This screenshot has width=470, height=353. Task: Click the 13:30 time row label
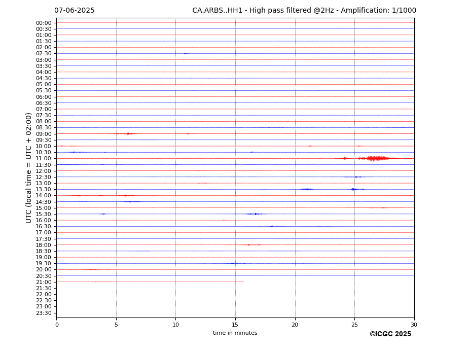(44, 189)
